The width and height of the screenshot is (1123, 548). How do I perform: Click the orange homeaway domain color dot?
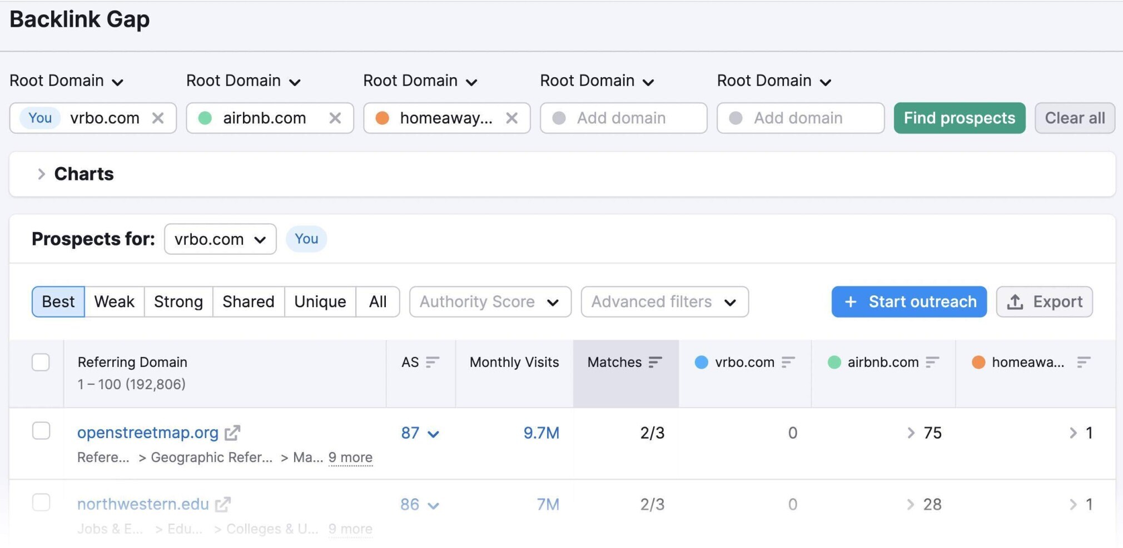(x=382, y=118)
